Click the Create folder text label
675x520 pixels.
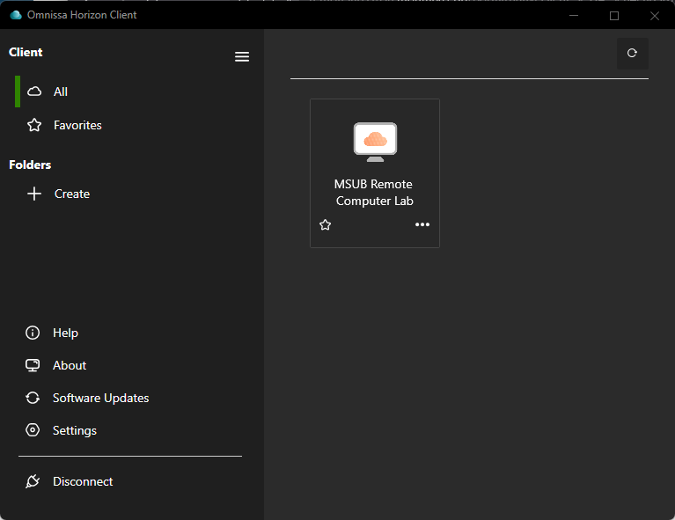[72, 194]
